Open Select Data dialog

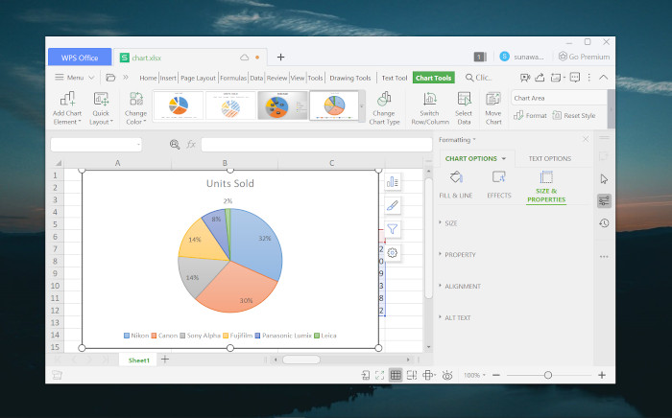464,108
